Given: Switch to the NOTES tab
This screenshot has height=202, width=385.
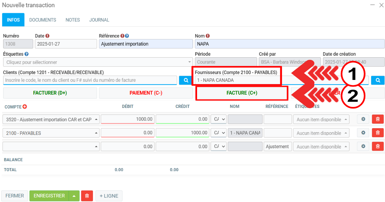Looking at the screenshot, I should [x=73, y=20].
